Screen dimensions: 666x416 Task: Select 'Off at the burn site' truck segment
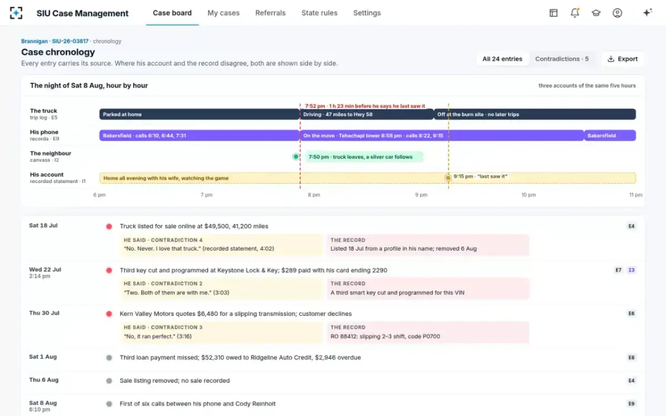pos(534,114)
